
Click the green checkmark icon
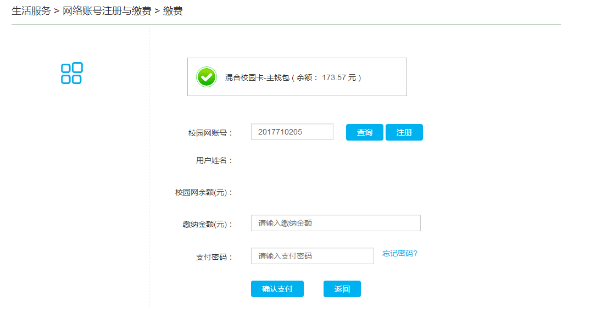pyautogui.click(x=207, y=77)
